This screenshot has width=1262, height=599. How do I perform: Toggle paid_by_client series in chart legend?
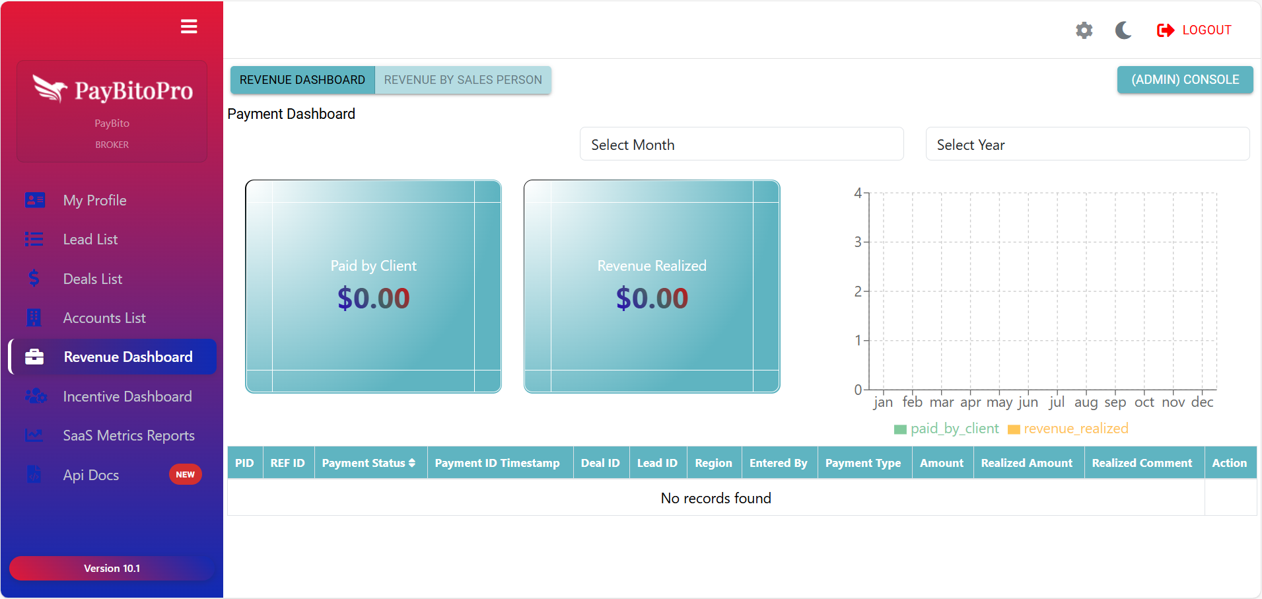(x=954, y=429)
